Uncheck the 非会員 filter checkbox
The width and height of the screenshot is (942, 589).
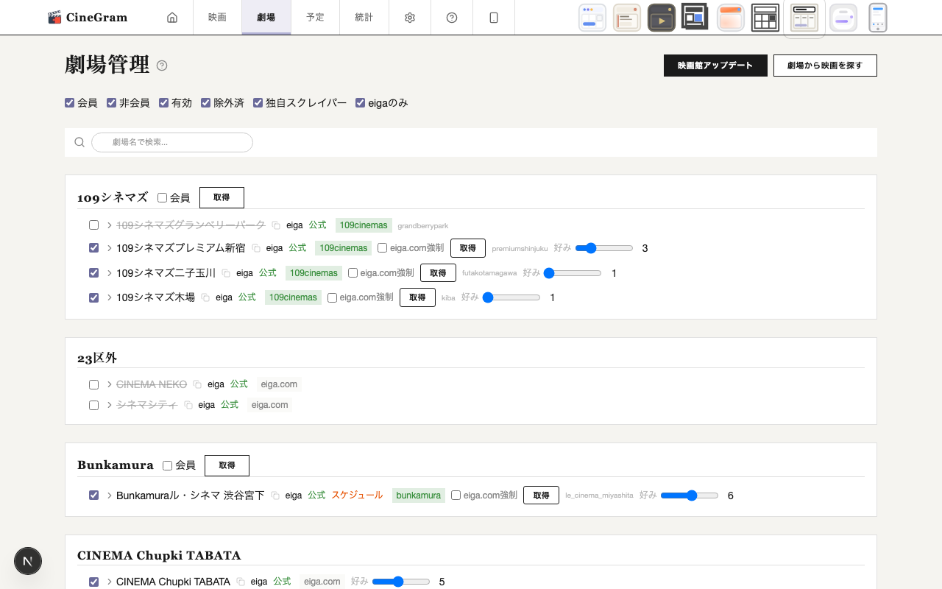coord(112,103)
